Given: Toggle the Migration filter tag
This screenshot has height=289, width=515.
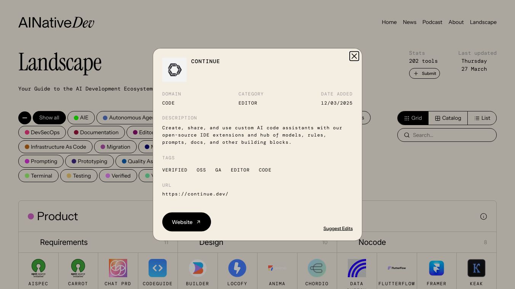Looking at the screenshot, I should pyautogui.click(x=115, y=147).
